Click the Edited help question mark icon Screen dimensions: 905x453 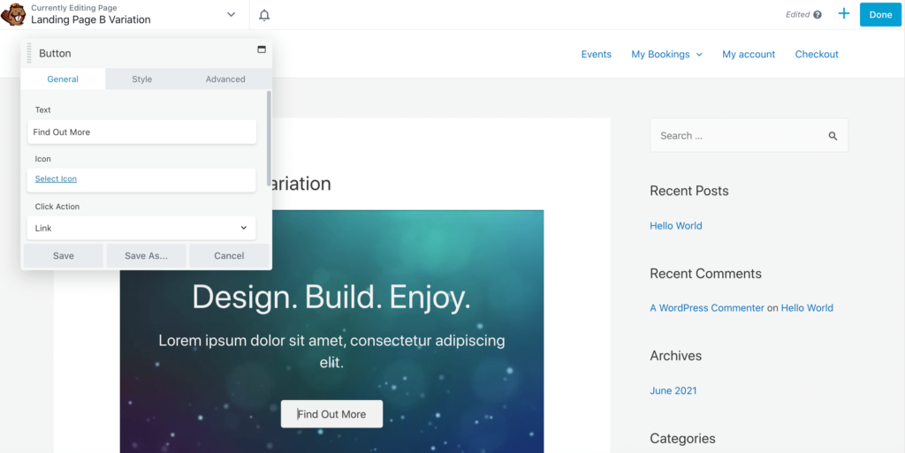818,15
